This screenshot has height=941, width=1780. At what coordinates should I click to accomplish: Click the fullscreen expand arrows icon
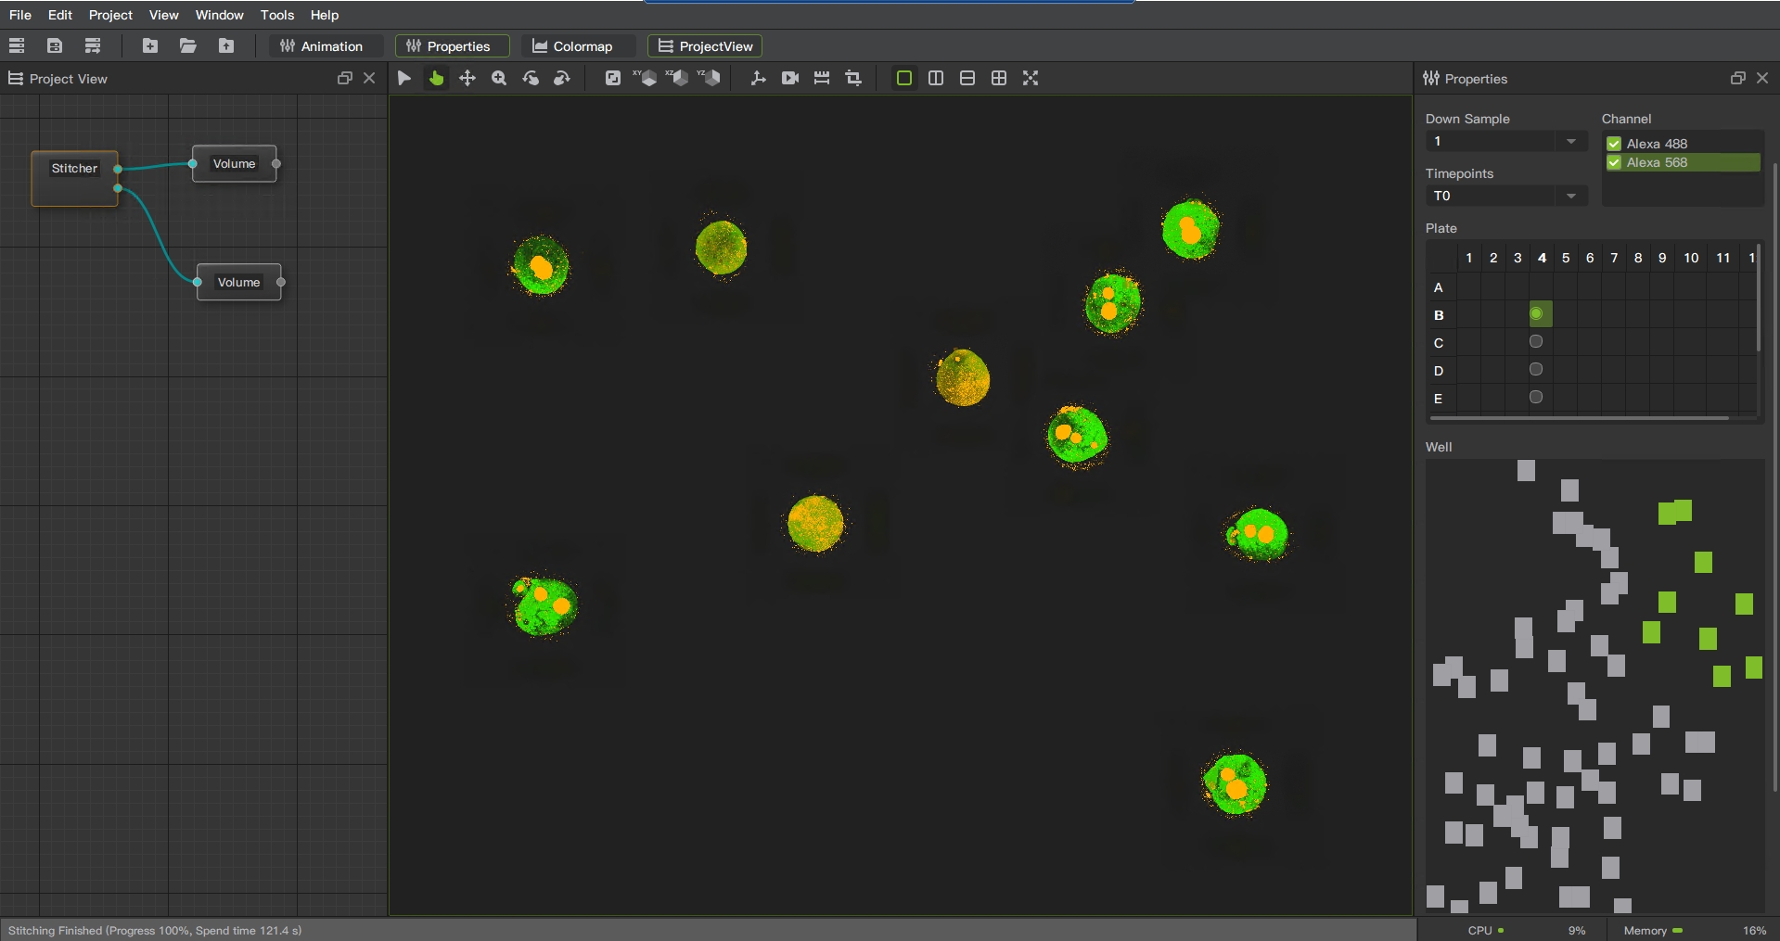coord(1031,78)
